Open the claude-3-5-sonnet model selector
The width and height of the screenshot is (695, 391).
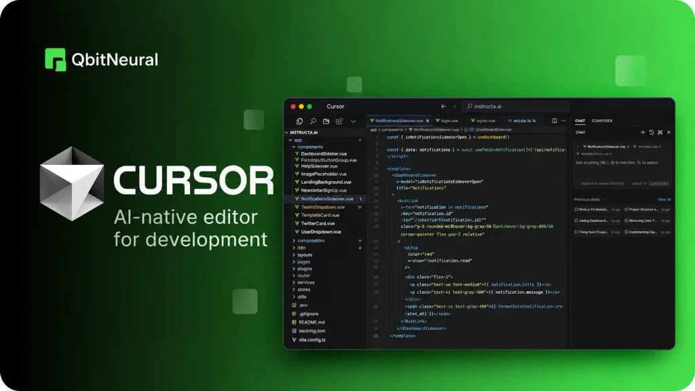(602, 183)
